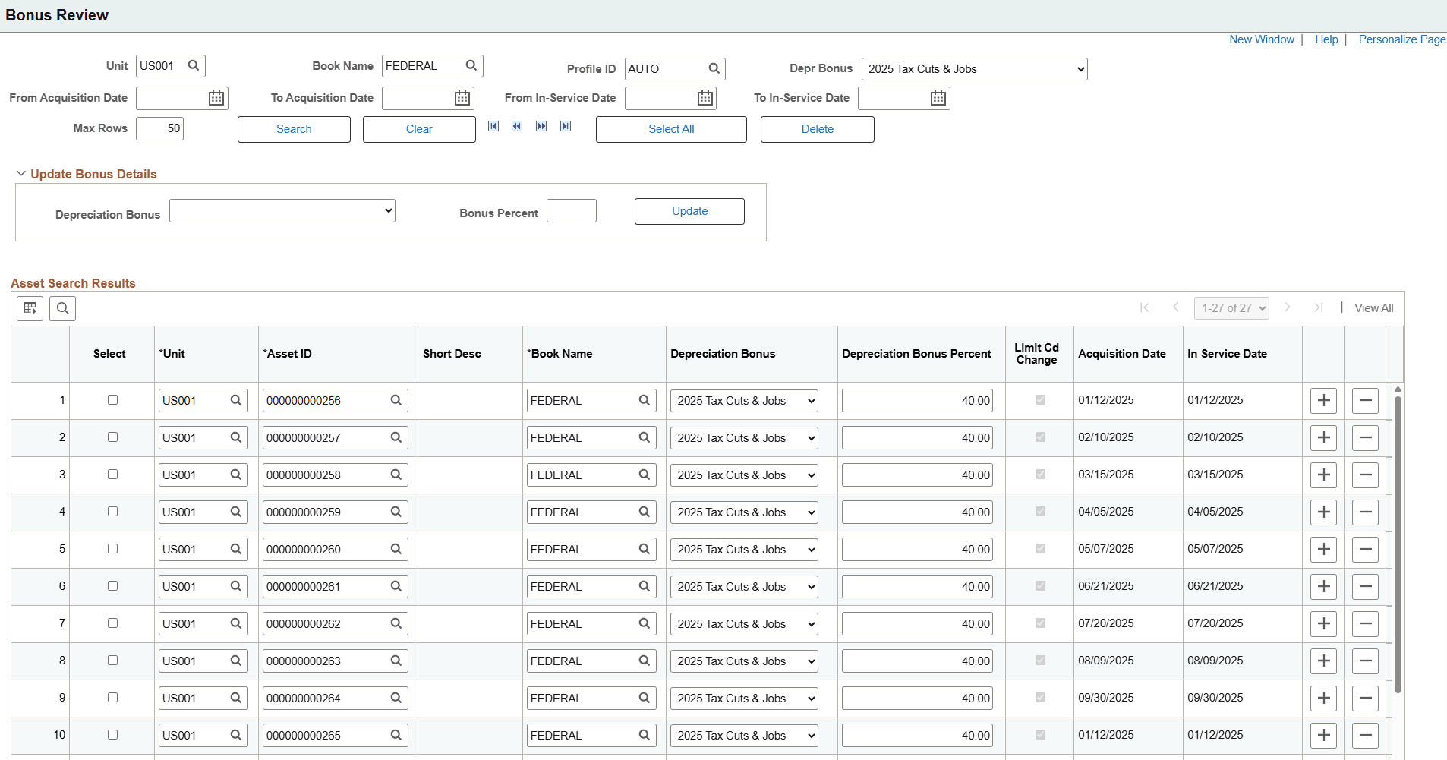Add a row after row 1 with plus button
This screenshot has height=760, width=1447.
(x=1323, y=401)
